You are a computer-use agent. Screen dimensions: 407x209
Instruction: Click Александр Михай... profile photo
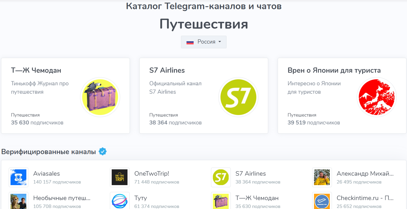coord(322,177)
